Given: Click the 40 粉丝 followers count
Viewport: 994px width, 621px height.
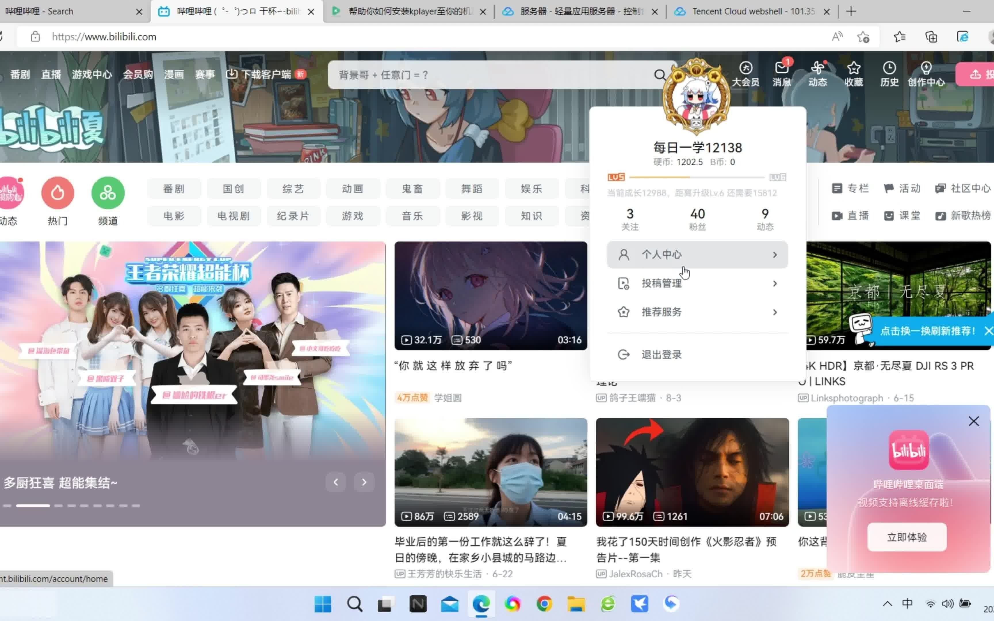Looking at the screenshot, I should tap(697, 219).
